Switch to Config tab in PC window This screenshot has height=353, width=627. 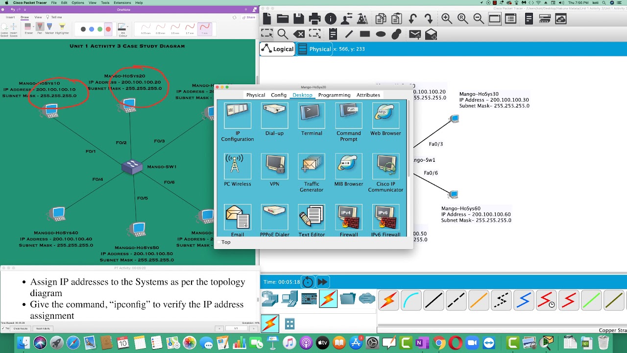279,95
